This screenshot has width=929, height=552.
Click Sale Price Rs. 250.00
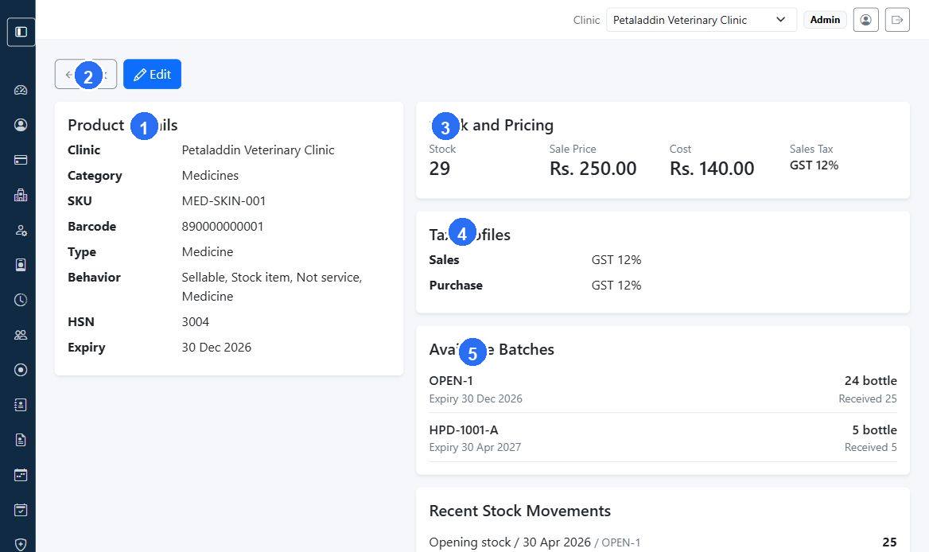pyautogui.click(x=593, y=168)
